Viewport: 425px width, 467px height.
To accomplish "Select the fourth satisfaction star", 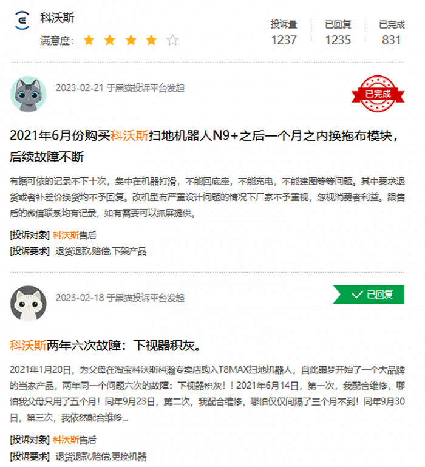I will 152,40.
